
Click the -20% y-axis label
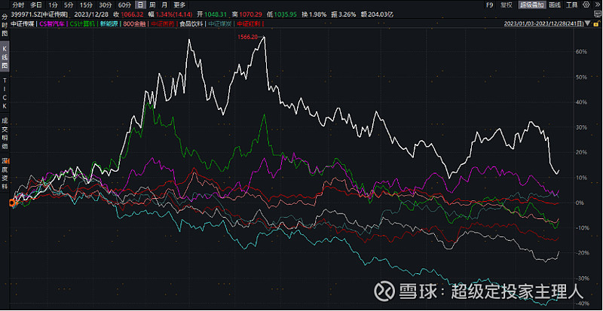coord(580,252)
